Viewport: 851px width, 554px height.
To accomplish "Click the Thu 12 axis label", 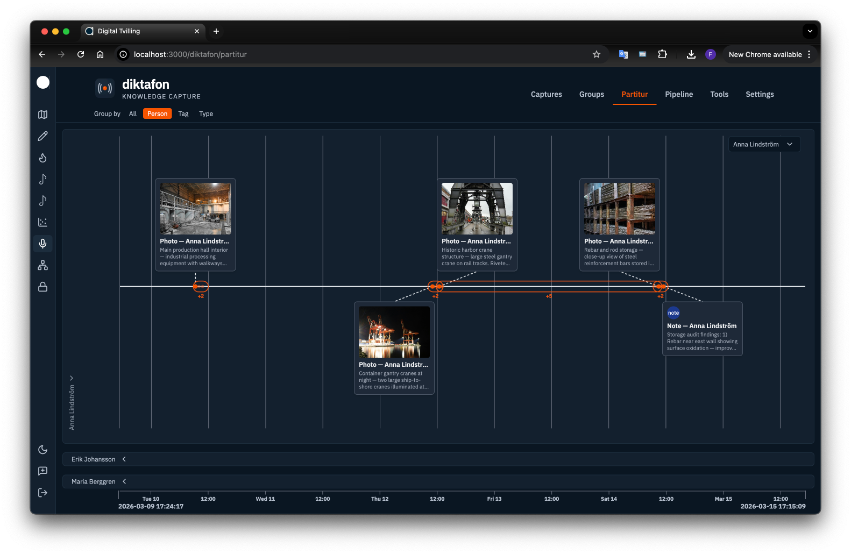I will tap(380, 499).
